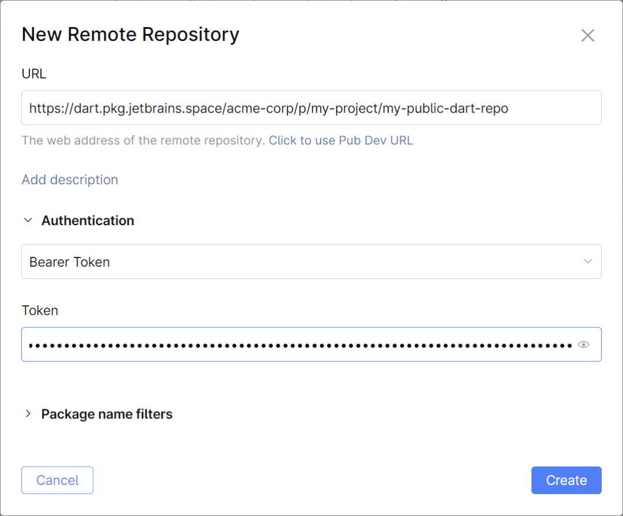Click the Create button

click(x=566, y=480)
